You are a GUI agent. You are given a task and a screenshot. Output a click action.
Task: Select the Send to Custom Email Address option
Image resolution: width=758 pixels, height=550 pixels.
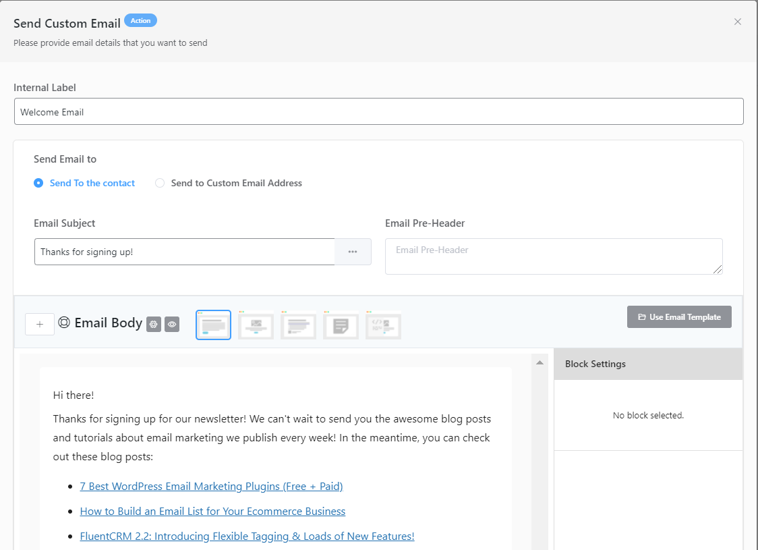coord(160,183)
